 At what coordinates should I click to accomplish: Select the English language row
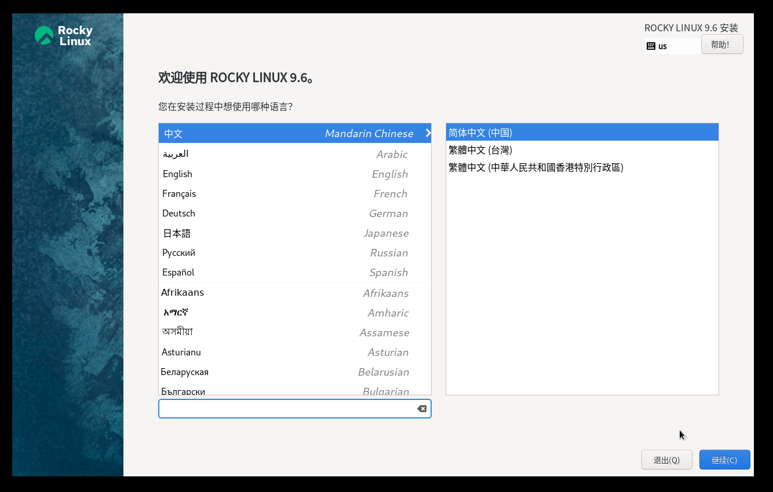pyautogui.click(x=295, y=174)
